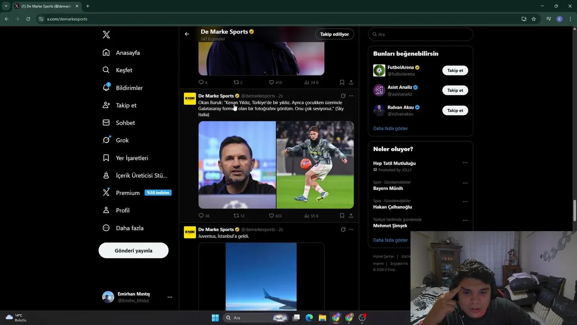
Task: Click Gönderi yayınla button
Action: click(133, 251)
